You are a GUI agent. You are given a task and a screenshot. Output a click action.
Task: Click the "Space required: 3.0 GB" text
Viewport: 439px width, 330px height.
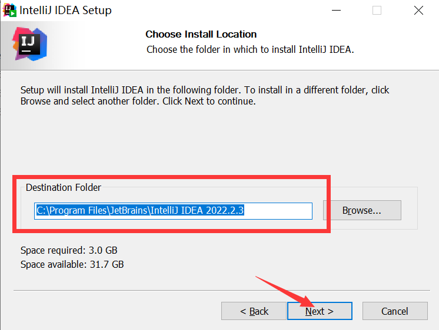click(x=68, y=250)
